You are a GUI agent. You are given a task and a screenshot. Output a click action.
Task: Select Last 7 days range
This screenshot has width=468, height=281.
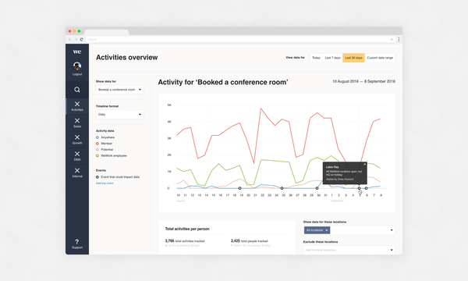(332, 58)
